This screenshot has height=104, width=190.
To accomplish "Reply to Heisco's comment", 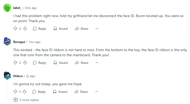I will tap(39, 92).
